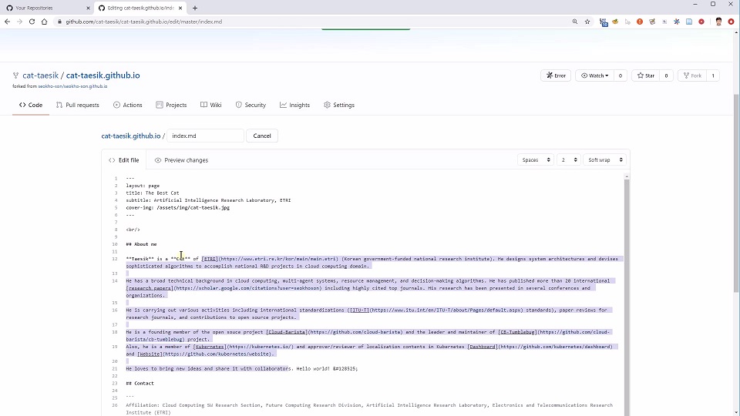Viewport: 740px width, 416px height.
Task: Reload the page in browser
Action: coord(32,22)
